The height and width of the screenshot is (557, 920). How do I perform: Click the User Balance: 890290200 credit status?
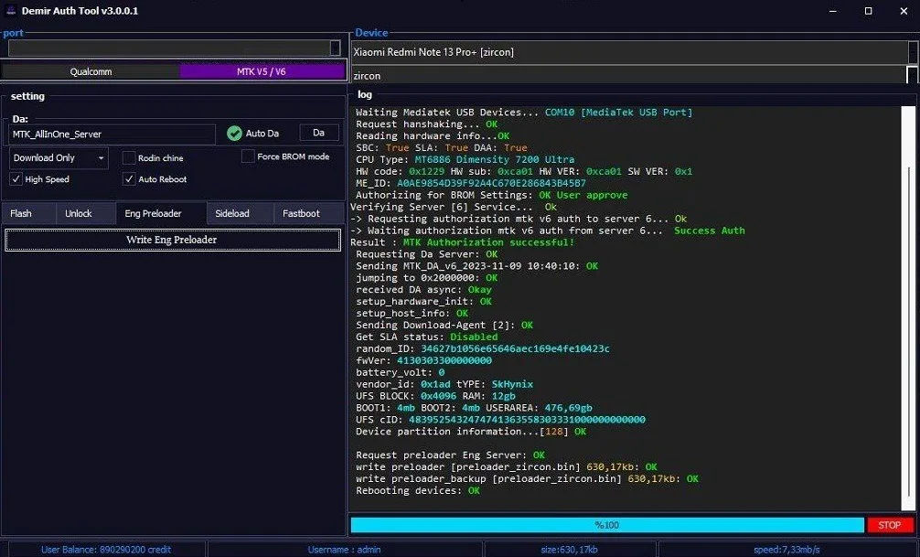pyautogui.click(x=105, y=550)
